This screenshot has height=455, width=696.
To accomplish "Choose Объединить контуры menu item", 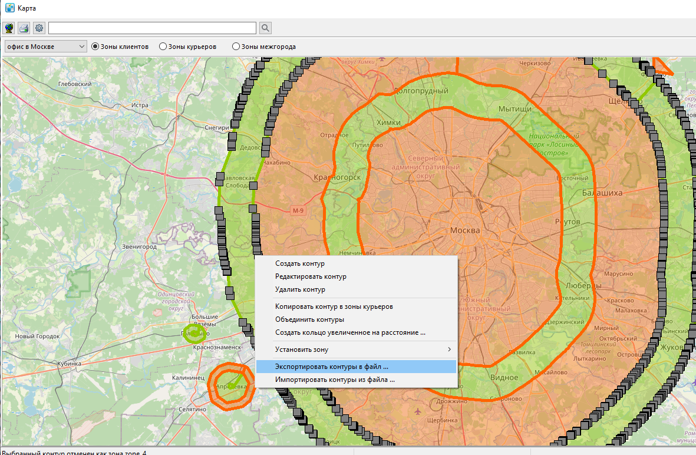I will [309, 319].
